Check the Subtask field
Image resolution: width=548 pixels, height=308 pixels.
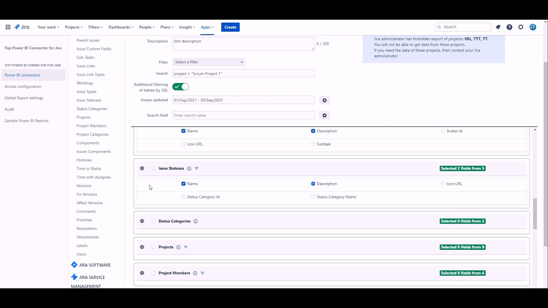[x=313, y=144]
